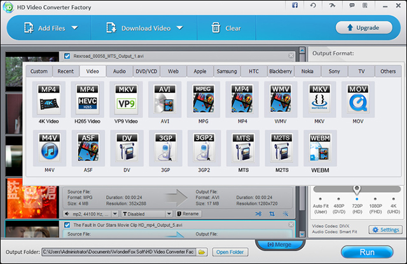This screenshot has width=407, height=264.
Task: Click the Add Files button
Action: click(x=45, y=28)
